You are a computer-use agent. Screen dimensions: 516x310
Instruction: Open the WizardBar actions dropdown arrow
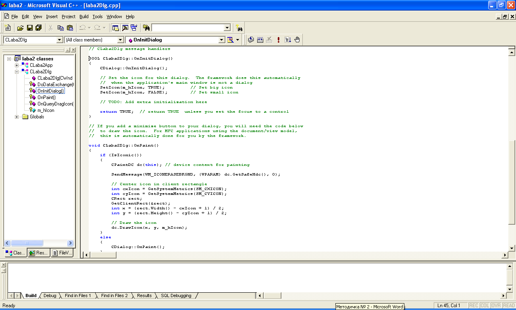pos(237,40)
